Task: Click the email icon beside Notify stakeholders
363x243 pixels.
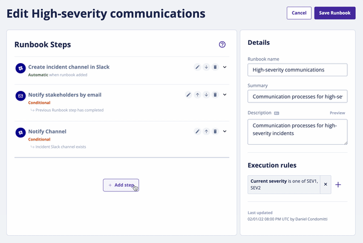Action: (x=21, y=96)
